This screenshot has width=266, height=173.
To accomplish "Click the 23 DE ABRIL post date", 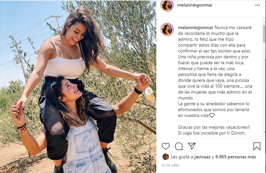I will (171, 165).
